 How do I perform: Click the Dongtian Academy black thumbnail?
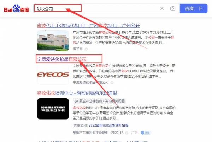pos(53,109)
